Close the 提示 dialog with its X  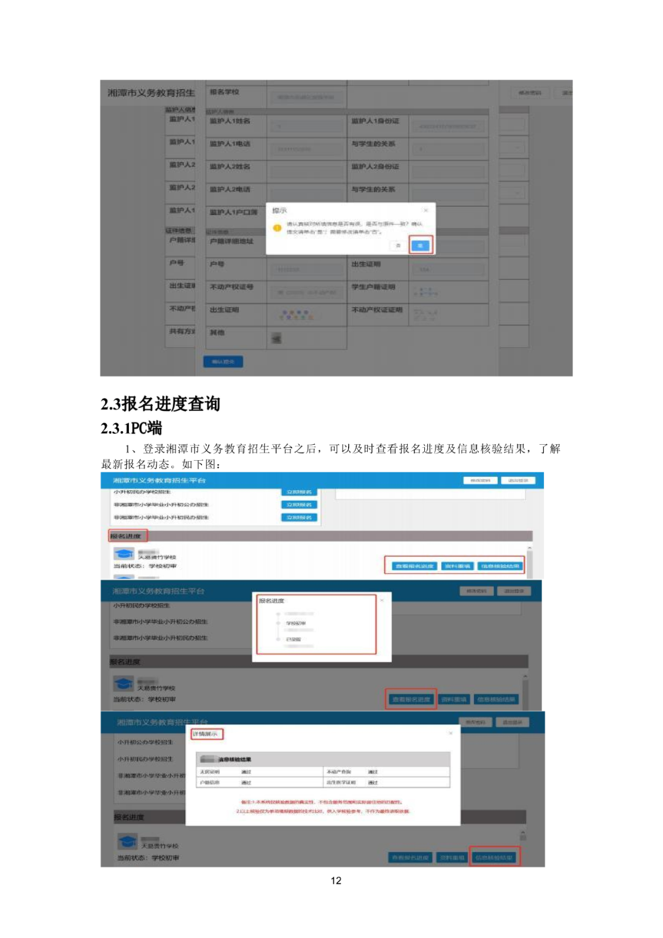pyautogui.click(x=426, y=210)
